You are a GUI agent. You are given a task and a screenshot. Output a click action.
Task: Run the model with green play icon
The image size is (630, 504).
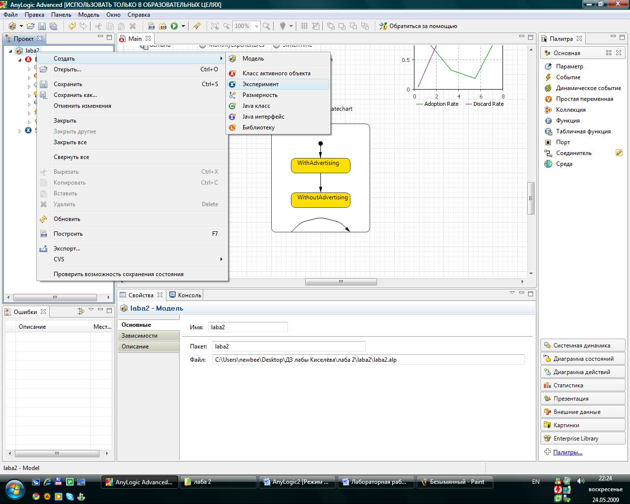174,26
